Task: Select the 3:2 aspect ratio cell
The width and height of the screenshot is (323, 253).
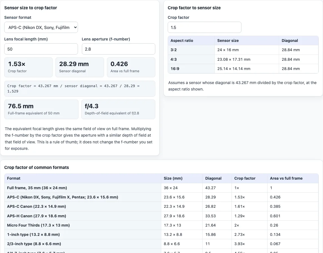Action: pyautogui.click(x=191, y=50)
